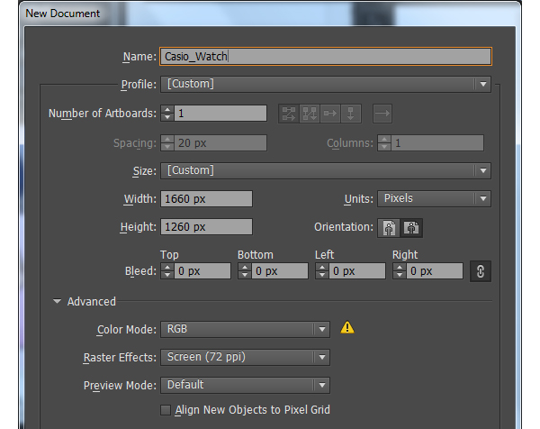Open the Size dropdown
The height and width of the screenshot is (429, 540).
point(326,170)
